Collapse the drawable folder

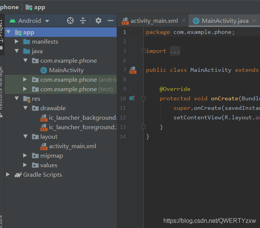pyautogui.click(x=25, y=108)
